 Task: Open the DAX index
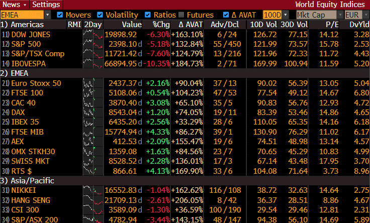18,113
